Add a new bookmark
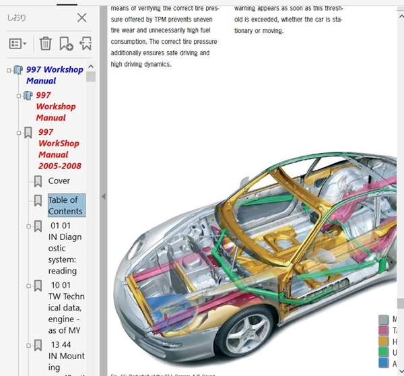 66,43
